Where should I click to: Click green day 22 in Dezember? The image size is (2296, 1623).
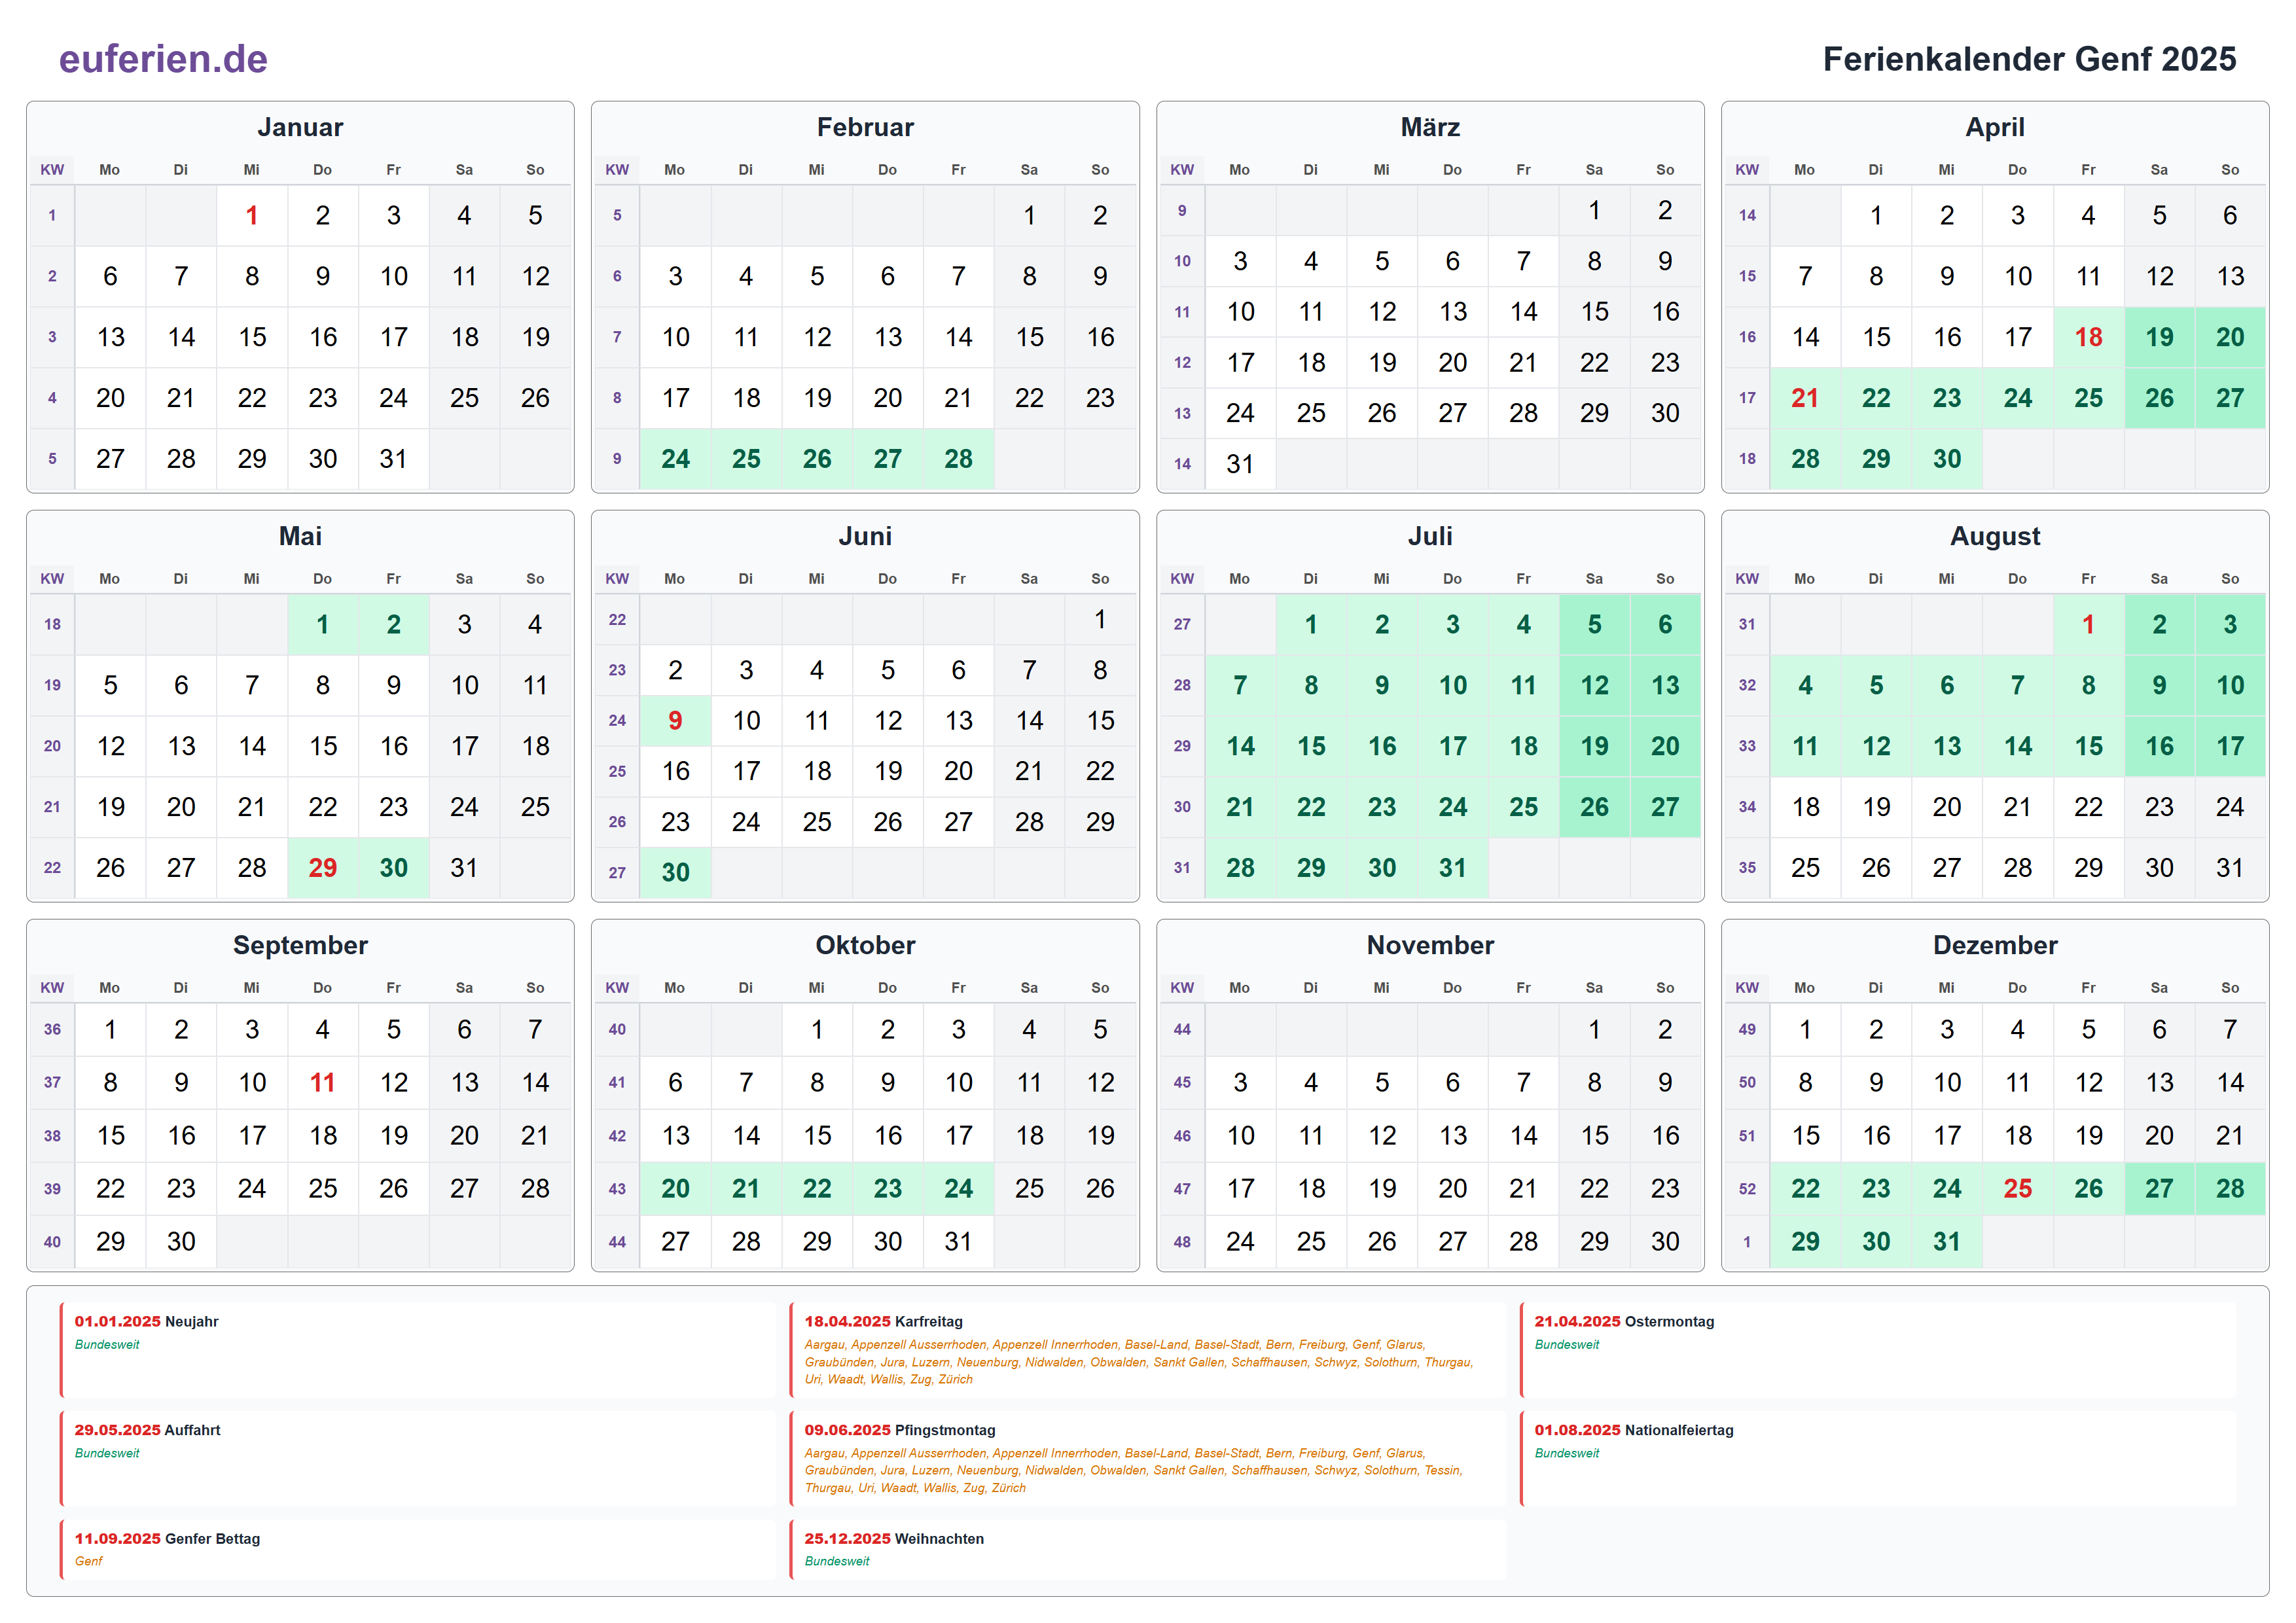1805,1189
